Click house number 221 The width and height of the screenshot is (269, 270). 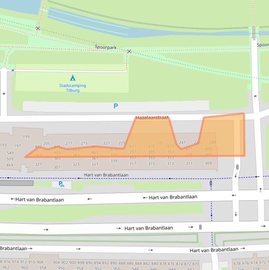(x=107, y=143)
